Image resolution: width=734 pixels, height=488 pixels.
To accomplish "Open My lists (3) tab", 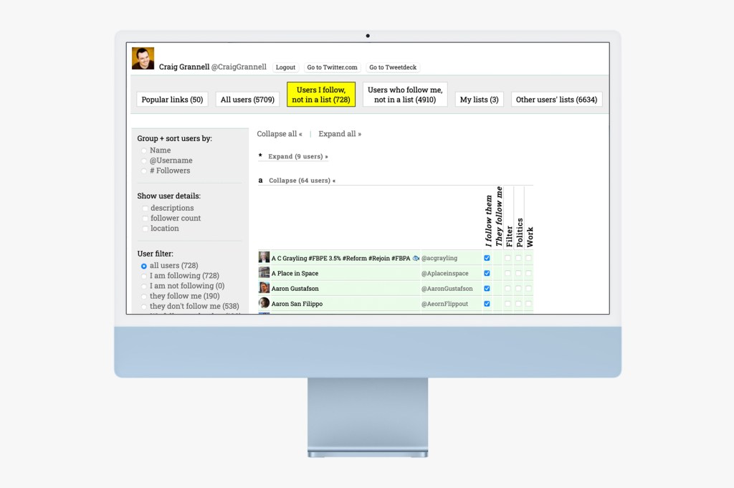I will (480, 100).
